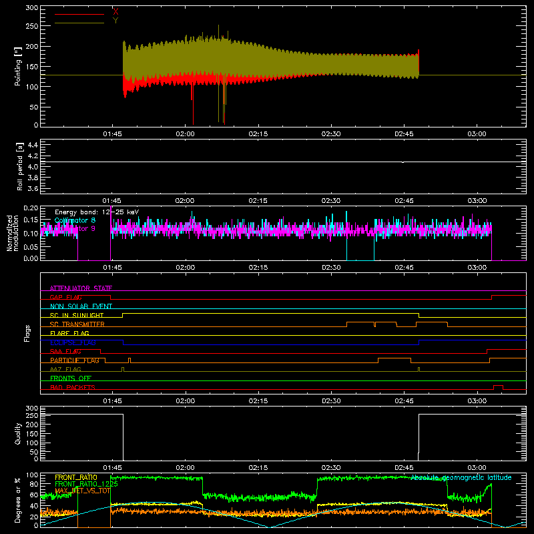Click the 02:30 tick under modulation plot

pyautogui.click(x=331, y=268)
